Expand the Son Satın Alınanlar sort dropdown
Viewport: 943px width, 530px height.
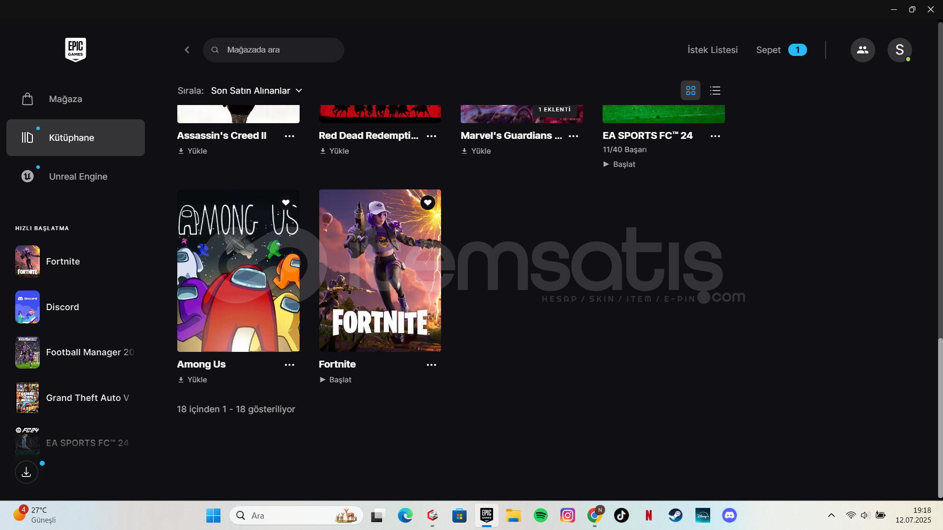tap(256, 91)
